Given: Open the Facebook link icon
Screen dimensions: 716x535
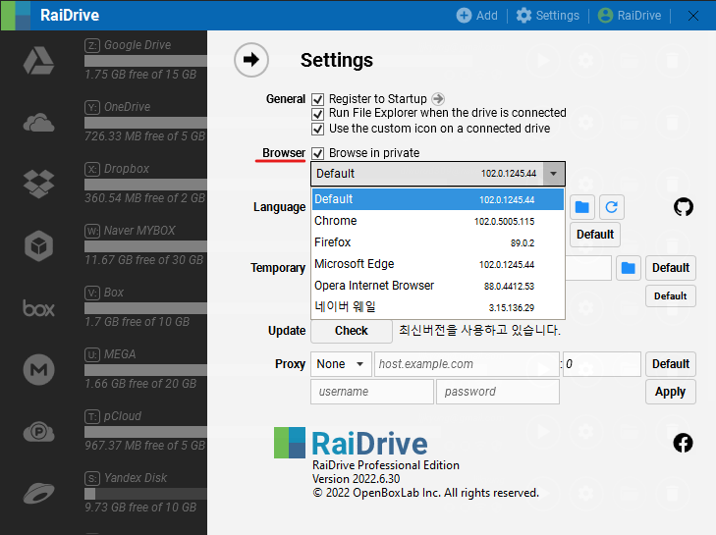Looking at the screenshot, I should tap(684, 443).
